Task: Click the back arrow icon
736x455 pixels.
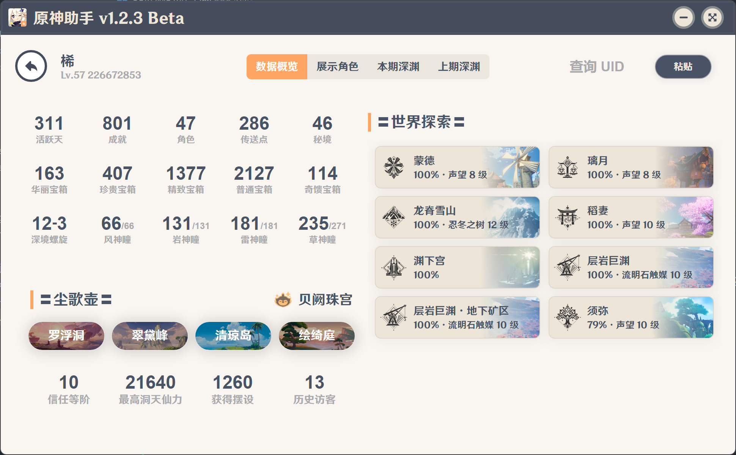Action: coord(31,66)
